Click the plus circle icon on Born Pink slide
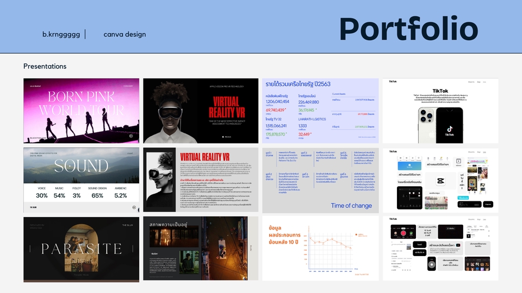This screenshot has width=522, height=293. 131,136
